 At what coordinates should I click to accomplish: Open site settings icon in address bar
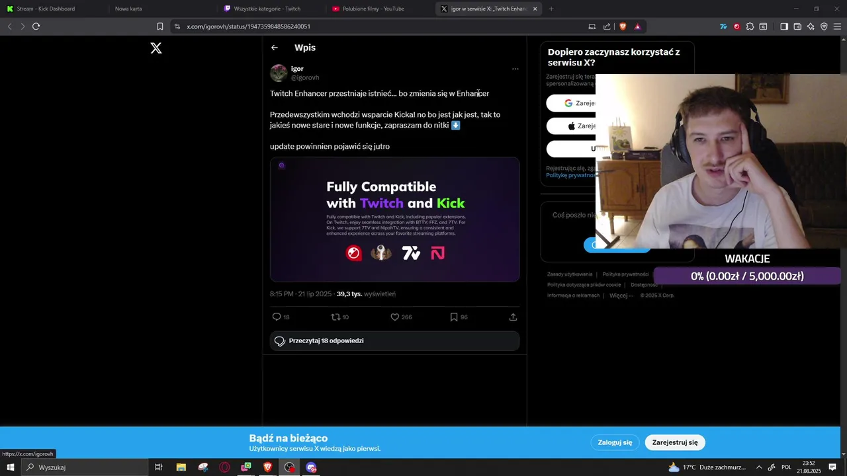(x=177, y=26)
